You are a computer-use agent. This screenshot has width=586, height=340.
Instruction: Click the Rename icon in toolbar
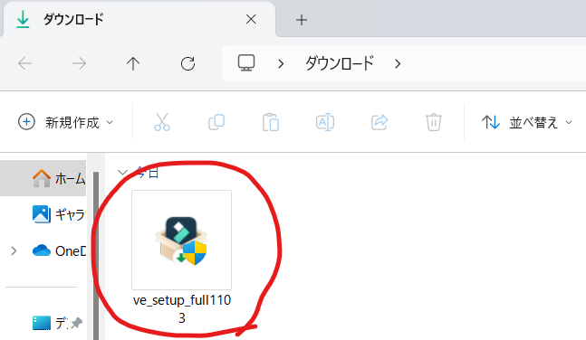pos(325,122)
